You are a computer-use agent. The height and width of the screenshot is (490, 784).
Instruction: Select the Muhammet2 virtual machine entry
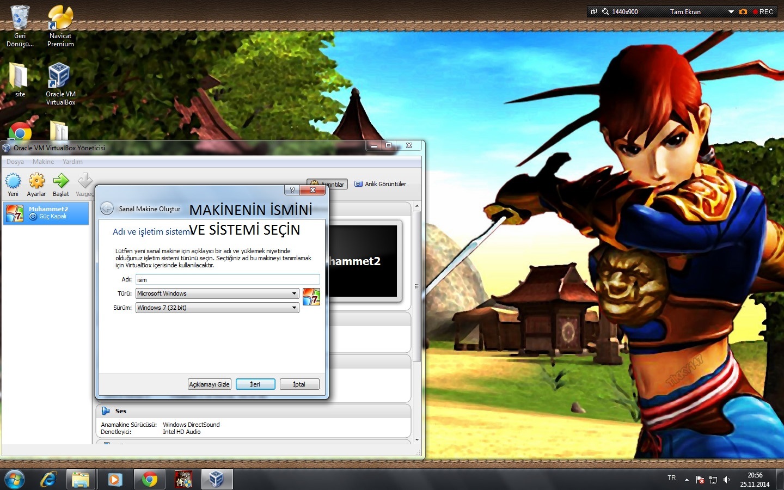(x=46, y=213)
